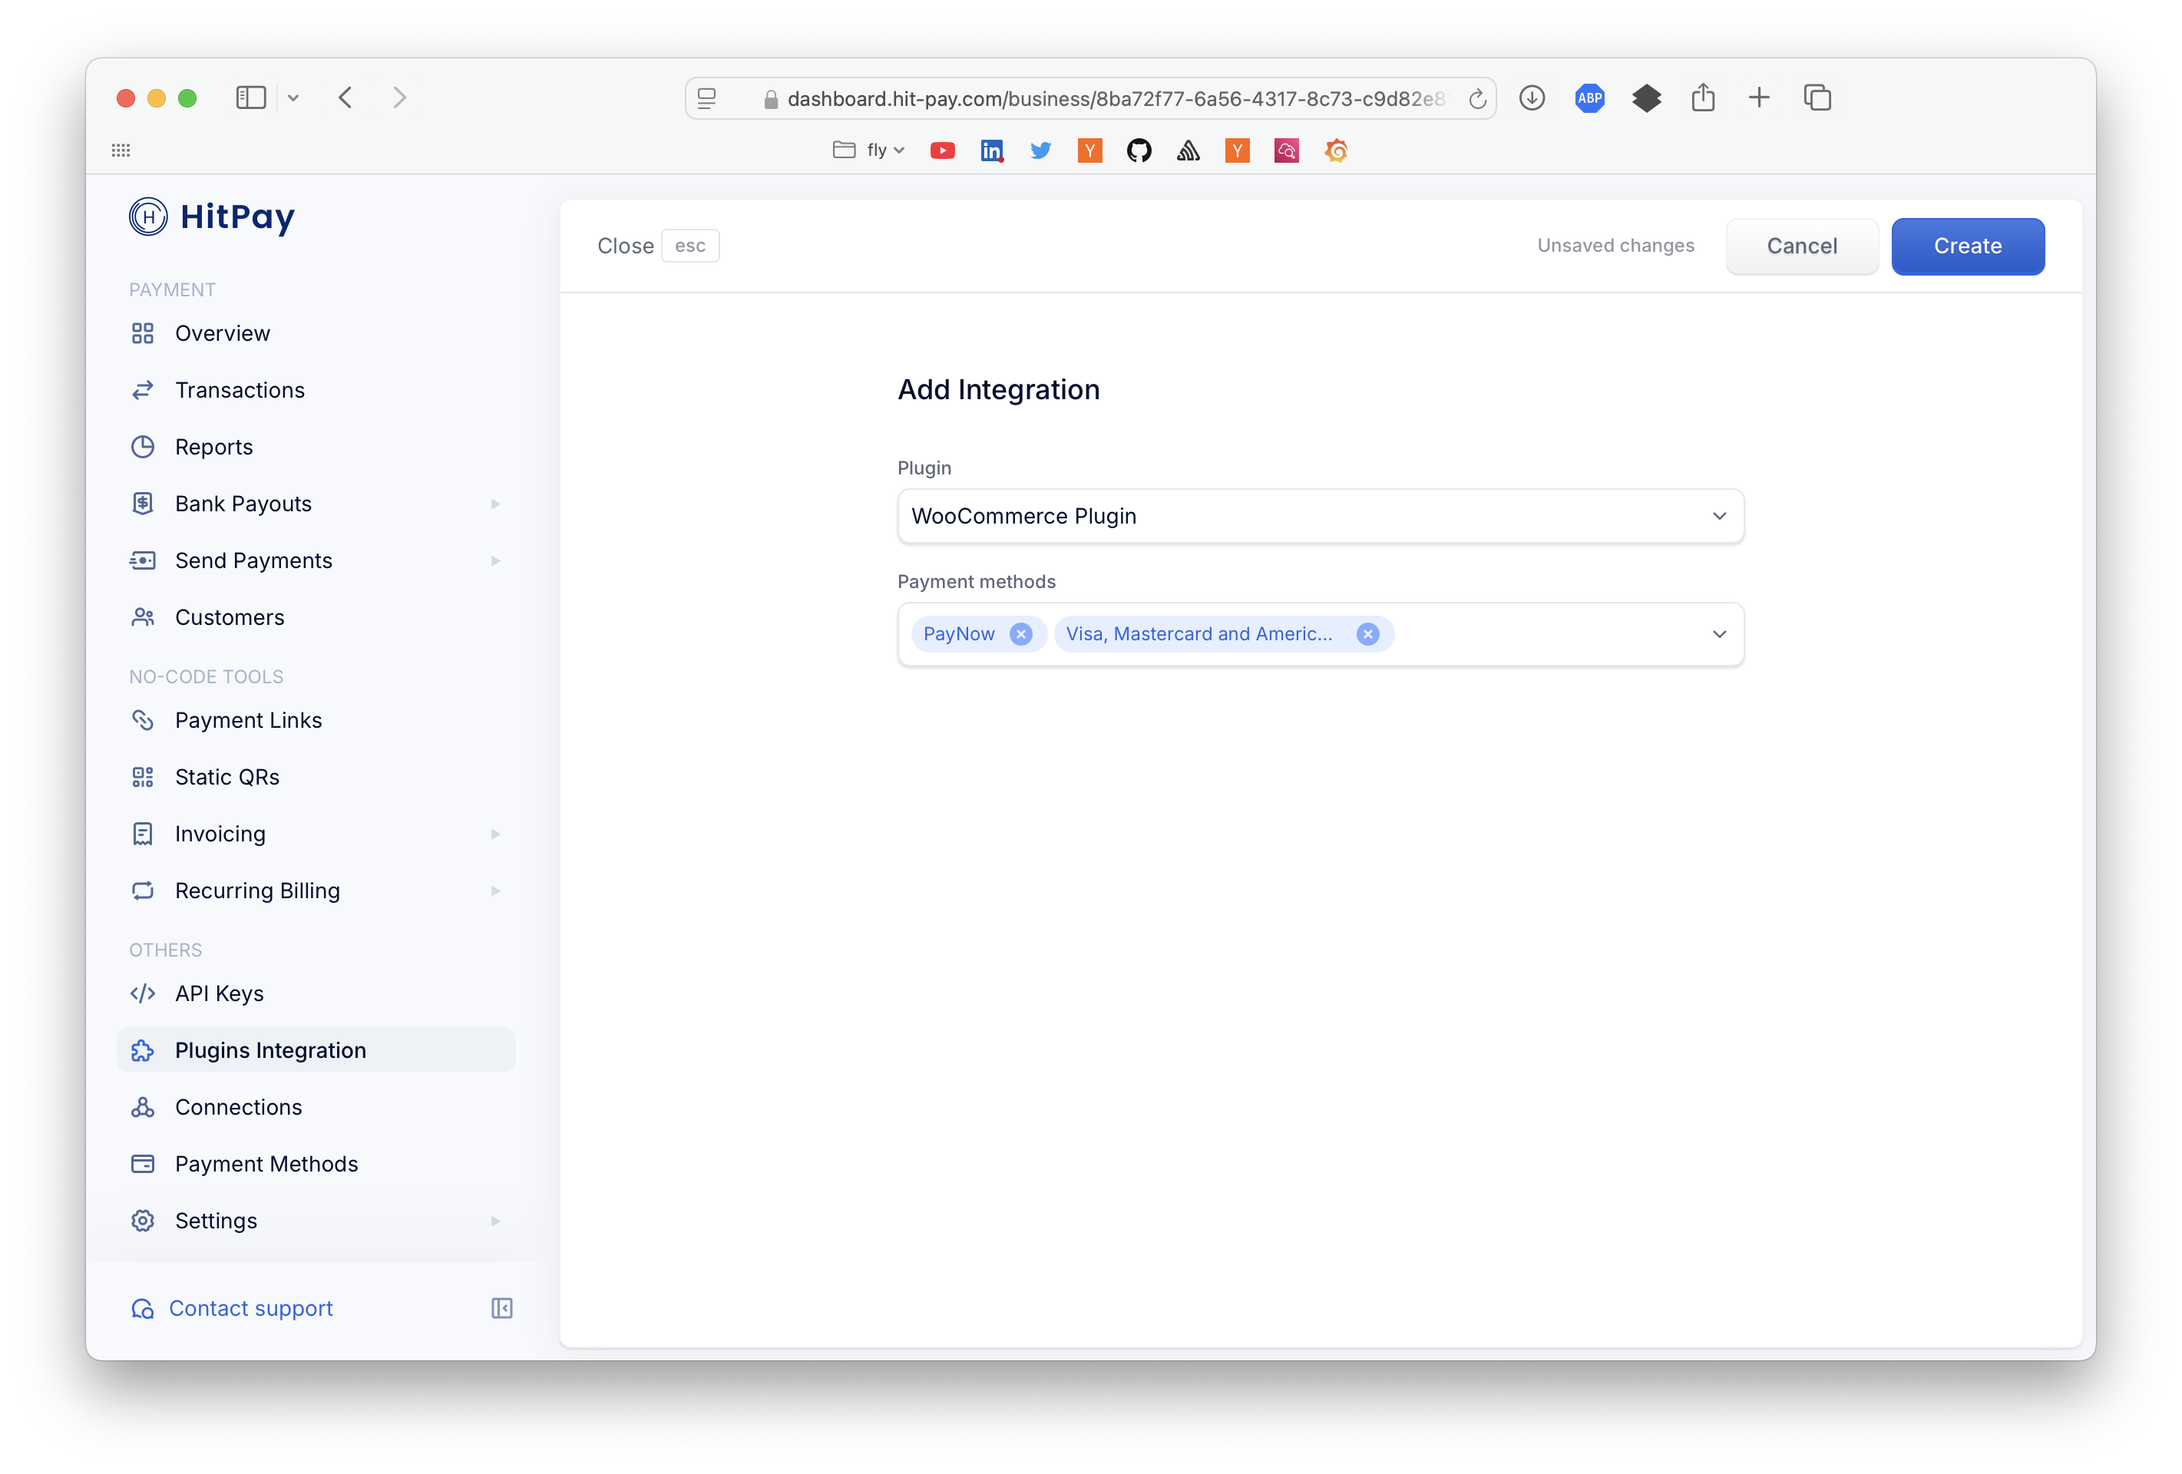Expand the Bank Payouts submenu arrow

(x=494, y=504)
